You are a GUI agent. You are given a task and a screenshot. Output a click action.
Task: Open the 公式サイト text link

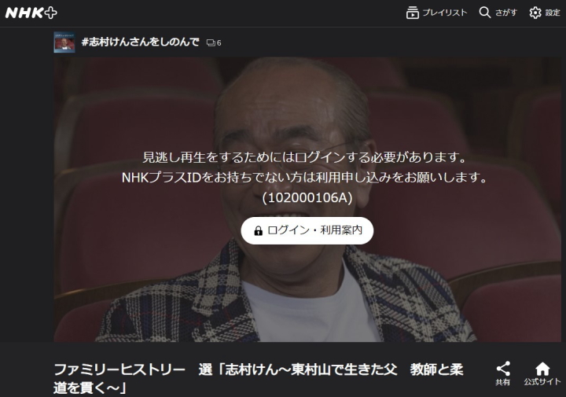tap(542, 382)
